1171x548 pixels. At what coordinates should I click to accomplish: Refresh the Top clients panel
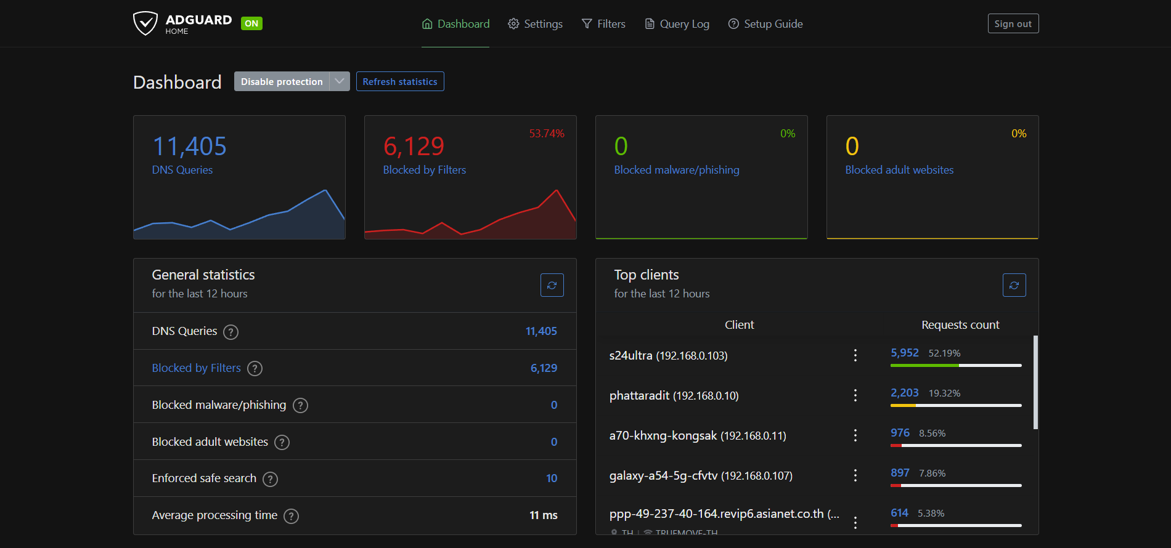click(x=1014, y=285)
